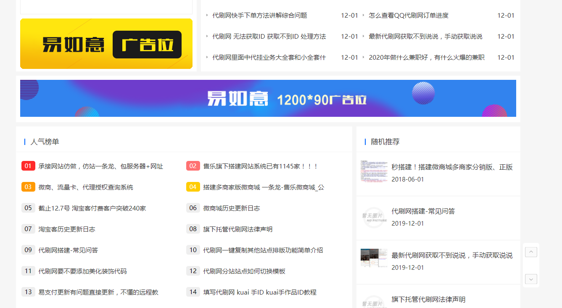Click date 2018-06-01 under 秒搭建 article
Screen dimensions: 562x308
click(408, 179)
